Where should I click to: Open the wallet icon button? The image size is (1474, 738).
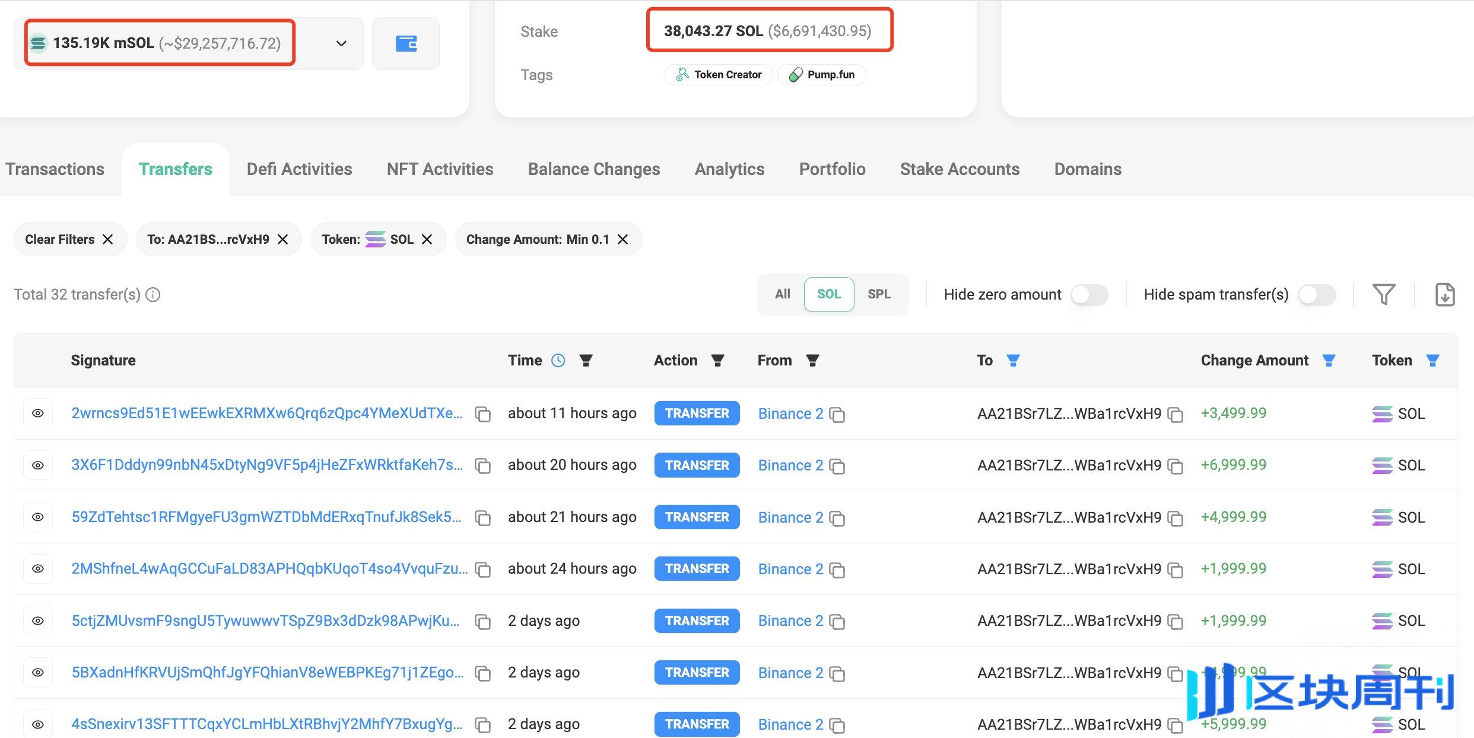(406, 43)
